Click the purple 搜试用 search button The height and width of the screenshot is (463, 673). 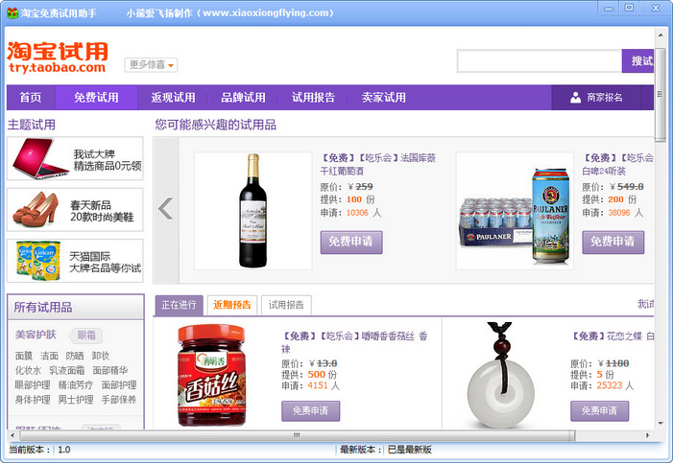[637, 61]
